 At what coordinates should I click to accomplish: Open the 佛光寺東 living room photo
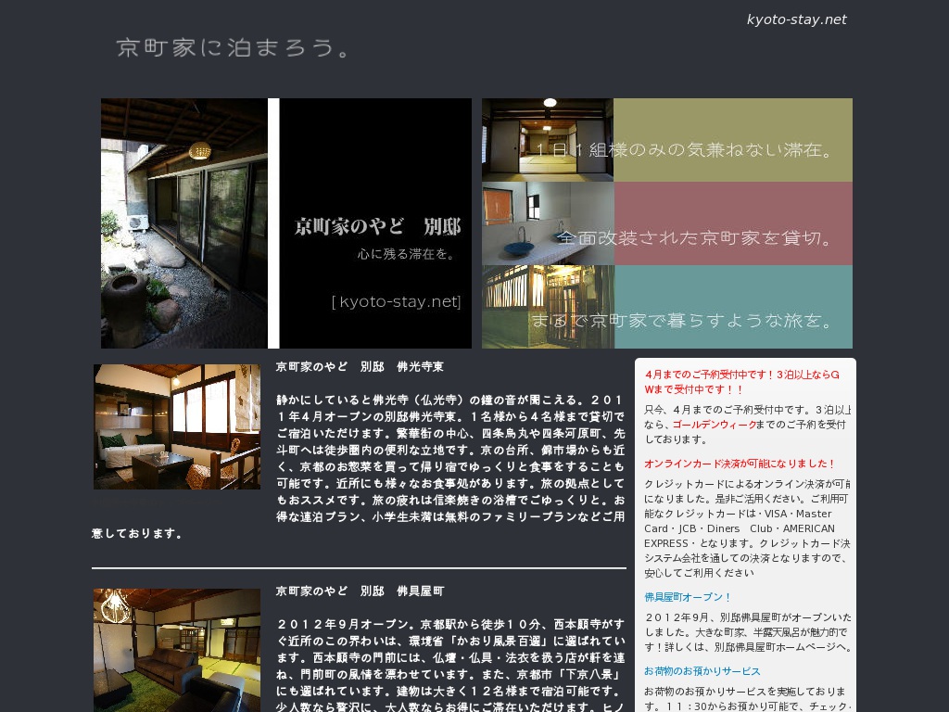pyautogui.click(x=176, y=426)
